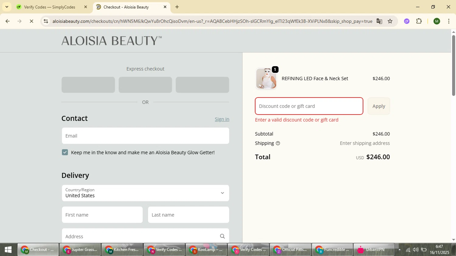
Task: Click the address search magnifier icon
Action: coord(222,236)
